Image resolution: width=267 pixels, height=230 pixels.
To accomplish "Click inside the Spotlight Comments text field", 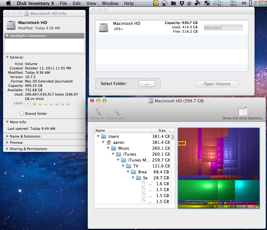I will pos(44,45).
